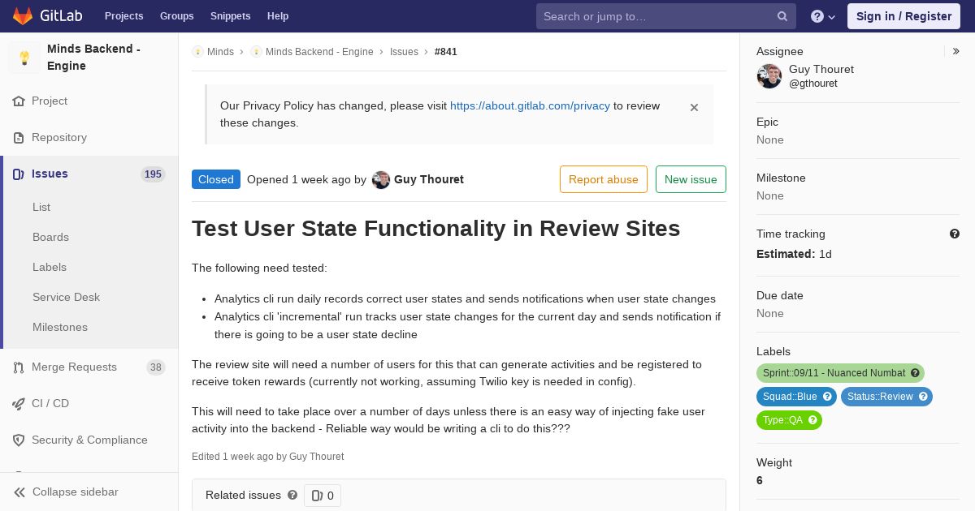Image resolution: width=975 pixels, height=511 pixels.
Task: Click the Merge Requests icon
Action: coord(19,367)
